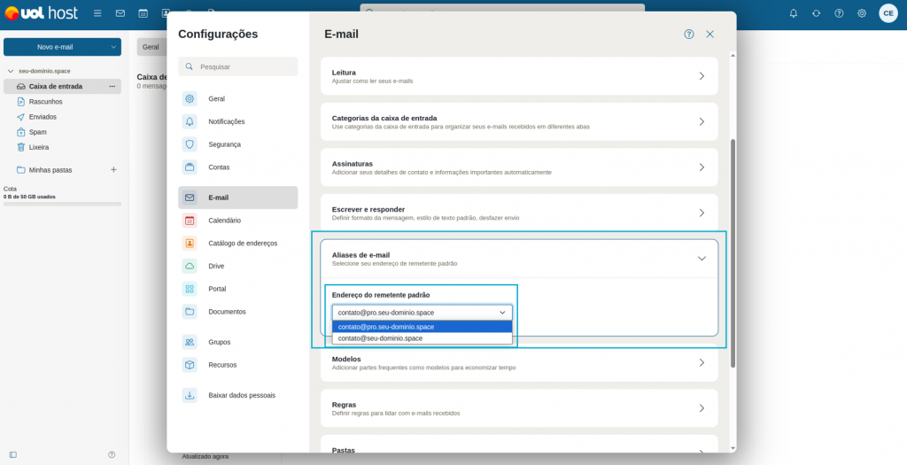Open the settings gear in top bar
This screenshot has width=907, height=465.
(862, 12)
